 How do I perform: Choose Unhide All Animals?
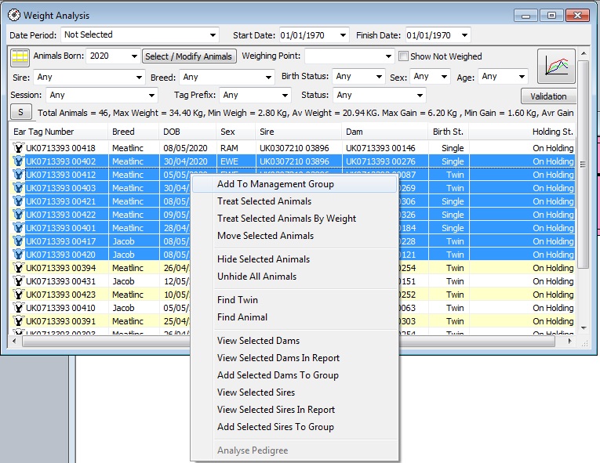coord(295,276)
